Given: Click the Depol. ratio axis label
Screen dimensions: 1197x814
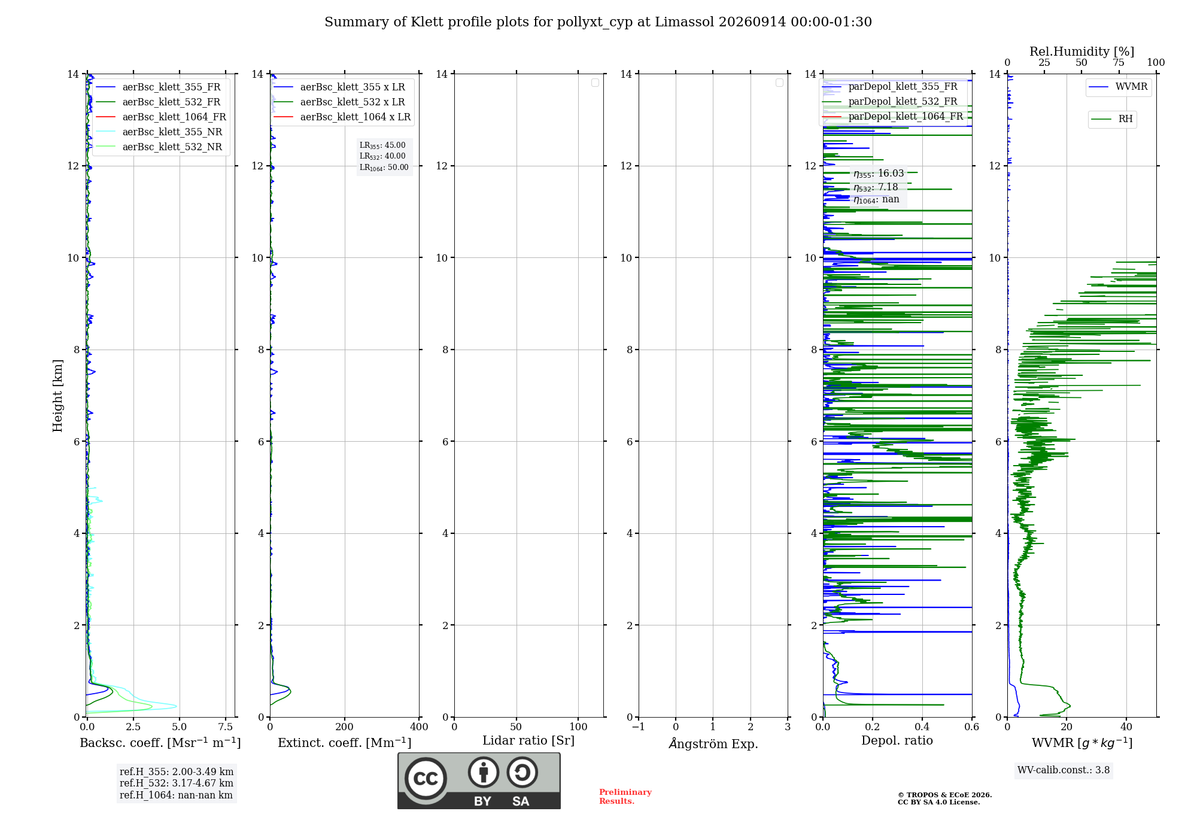Looking at the screenshot, I should click(x=897, y=741).
